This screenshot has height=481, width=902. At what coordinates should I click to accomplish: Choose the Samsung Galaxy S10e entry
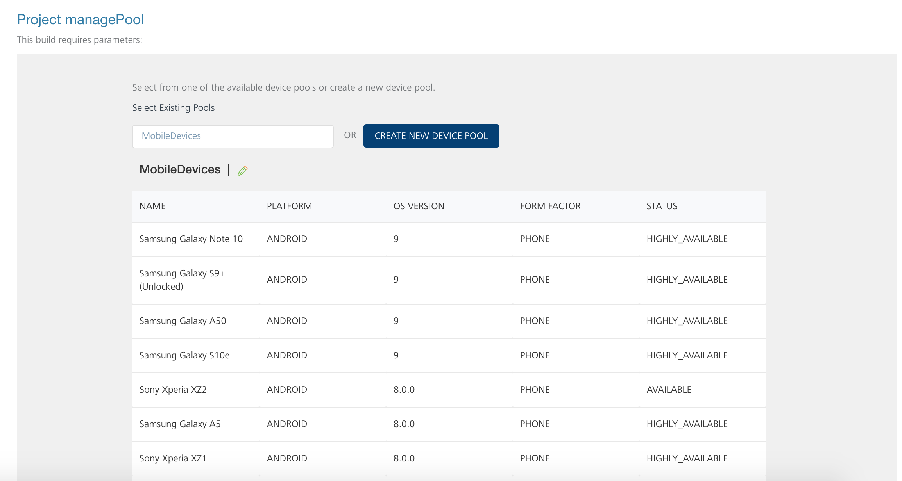[x=184, y=355]
